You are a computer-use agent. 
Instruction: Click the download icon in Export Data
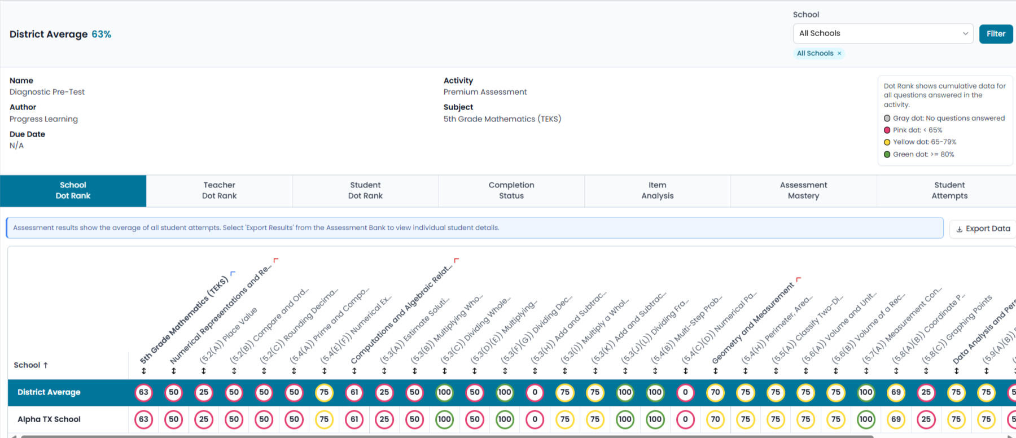tap(960, 229)
